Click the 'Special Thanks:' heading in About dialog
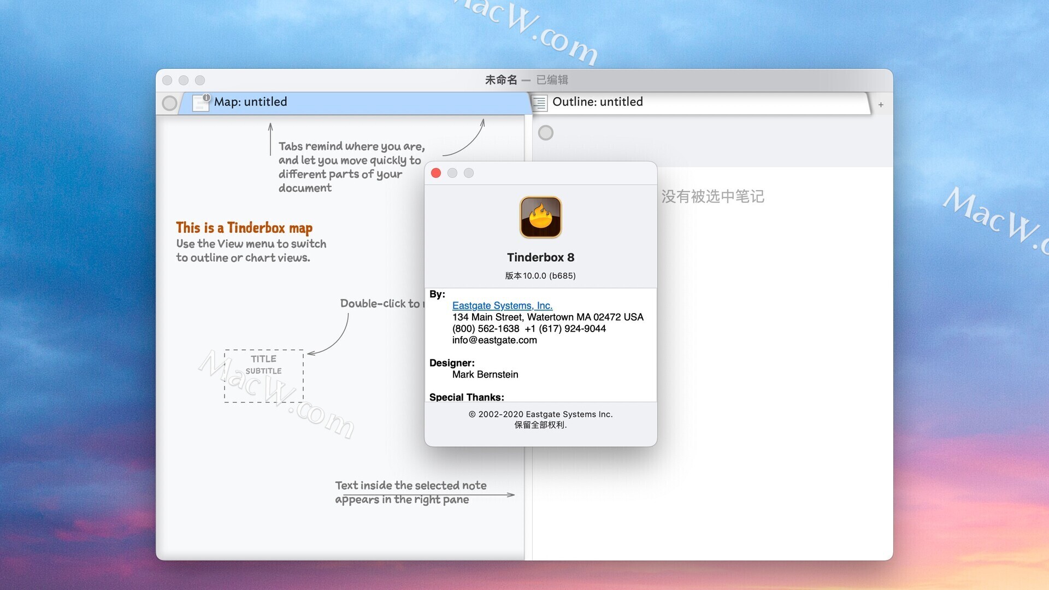The height and width of the screenshot is (590, 1049). click(x=467, y=397)
